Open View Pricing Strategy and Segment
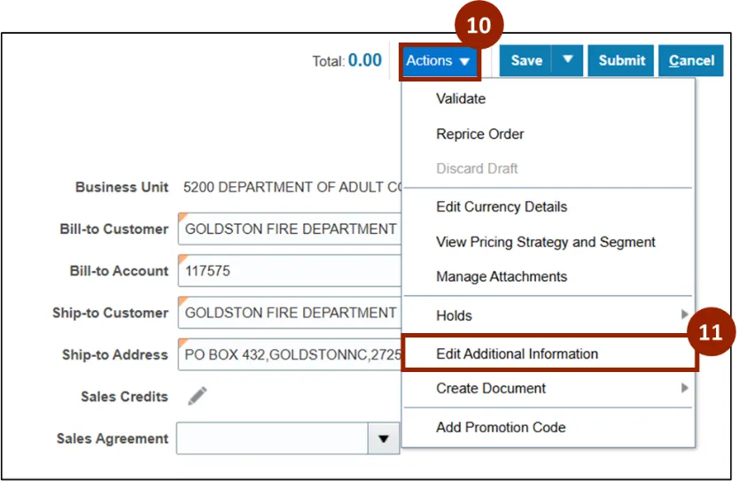The width and height of the screenshot is (739, 481). pos(546,242)
